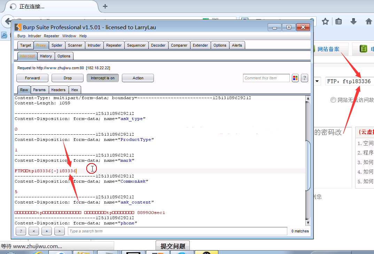Click the Type a search term field

click(x=178, y=231)
